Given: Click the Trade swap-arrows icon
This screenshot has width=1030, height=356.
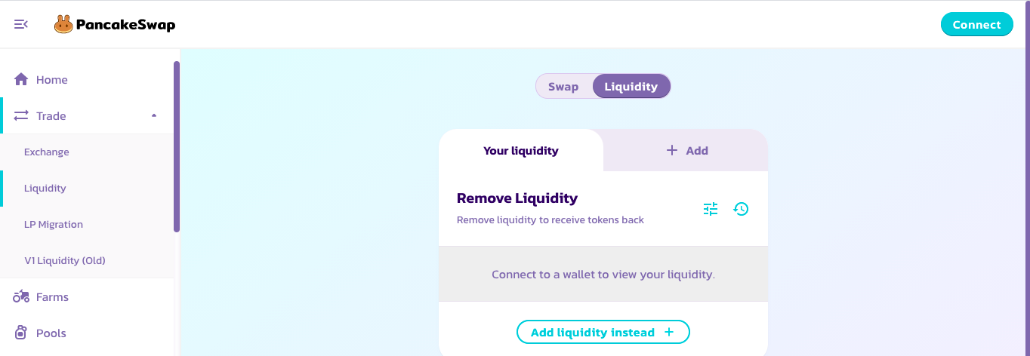Looking at the screenshot, I should coord(21,115).
